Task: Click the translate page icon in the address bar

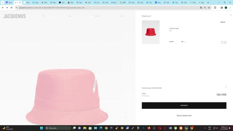Action: [201, 8]
